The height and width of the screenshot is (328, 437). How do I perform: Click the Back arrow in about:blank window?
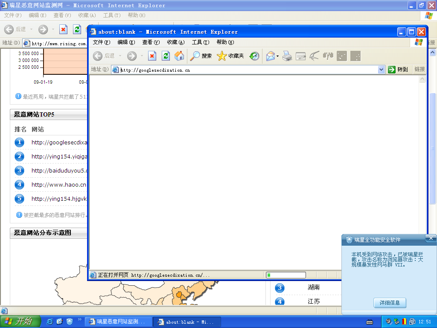[98, 56]
